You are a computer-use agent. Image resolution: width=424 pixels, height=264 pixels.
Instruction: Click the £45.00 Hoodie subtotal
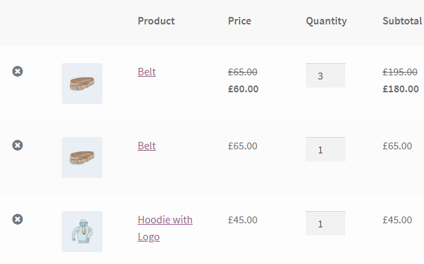tap(398, 220)
